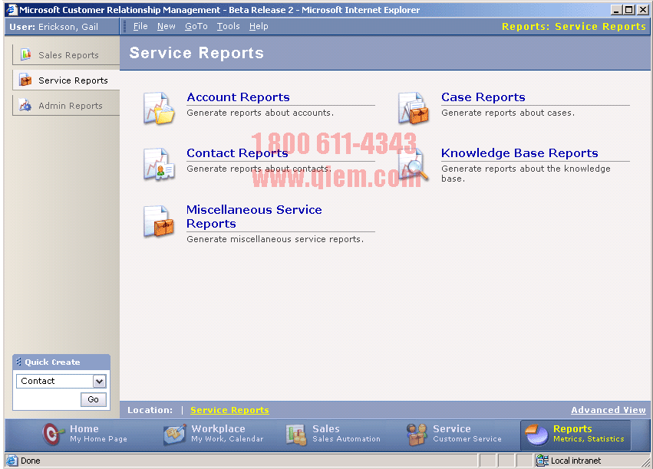653x469 pixels.
Task: Open the New menu
Action: click(x=167, y=26)
